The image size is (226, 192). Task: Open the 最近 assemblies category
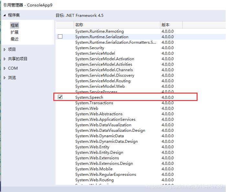pos(15,39)
